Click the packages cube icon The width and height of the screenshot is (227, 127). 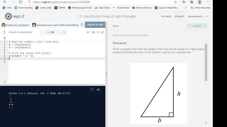coord(94,32)
